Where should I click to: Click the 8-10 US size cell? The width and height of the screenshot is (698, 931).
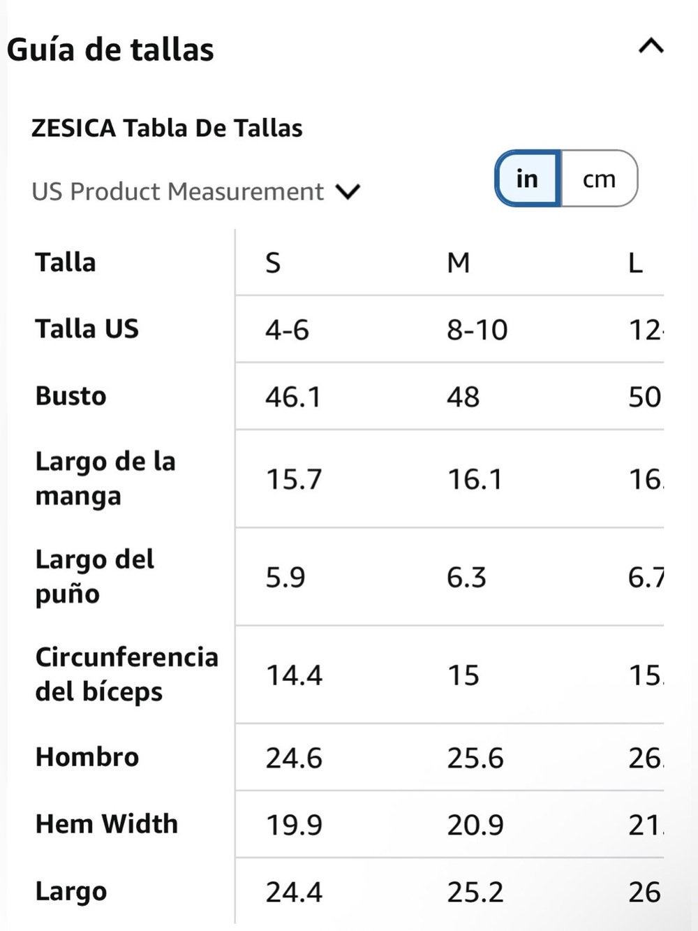tap(477, 330)
